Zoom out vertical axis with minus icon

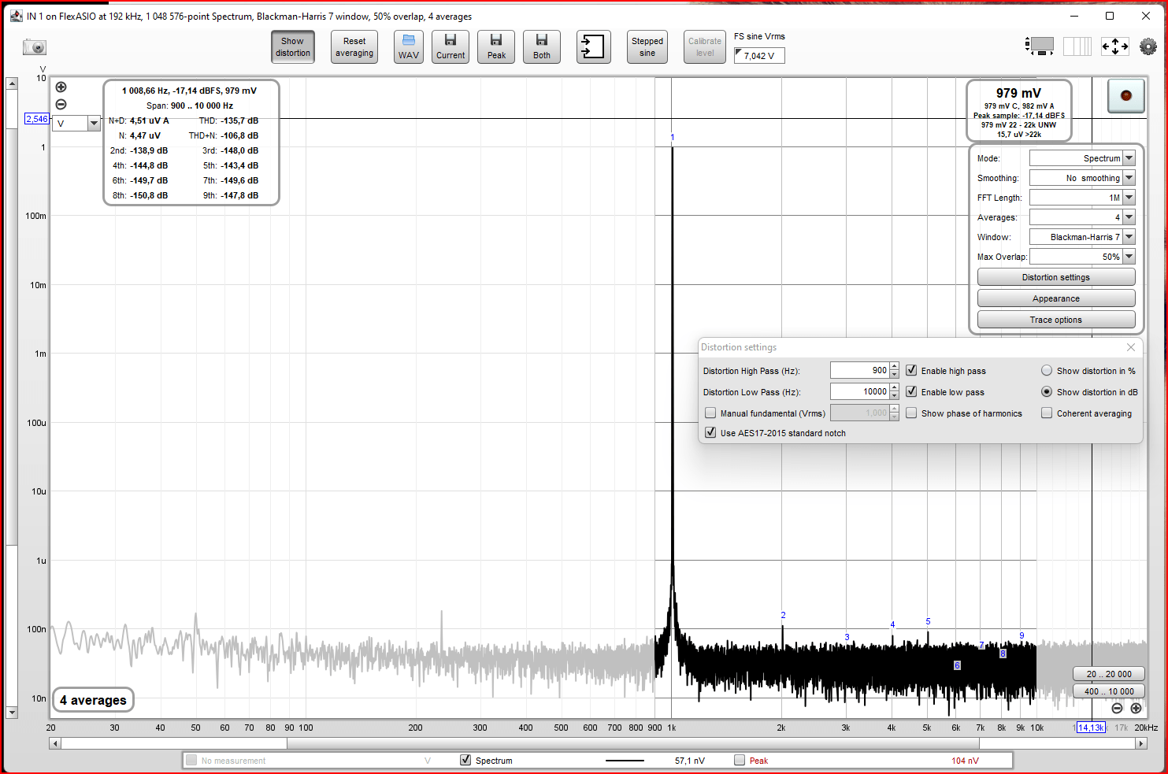click(61, 105)
